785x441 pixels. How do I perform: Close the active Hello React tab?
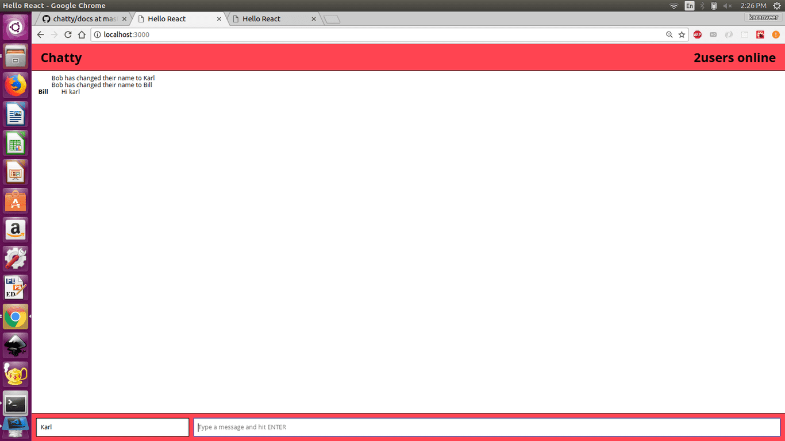click(x=219, y=19)
